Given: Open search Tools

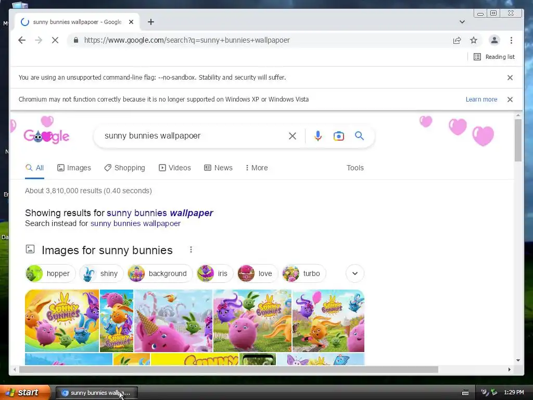Looking at the screenshot, I should click(x=355, y=168).
